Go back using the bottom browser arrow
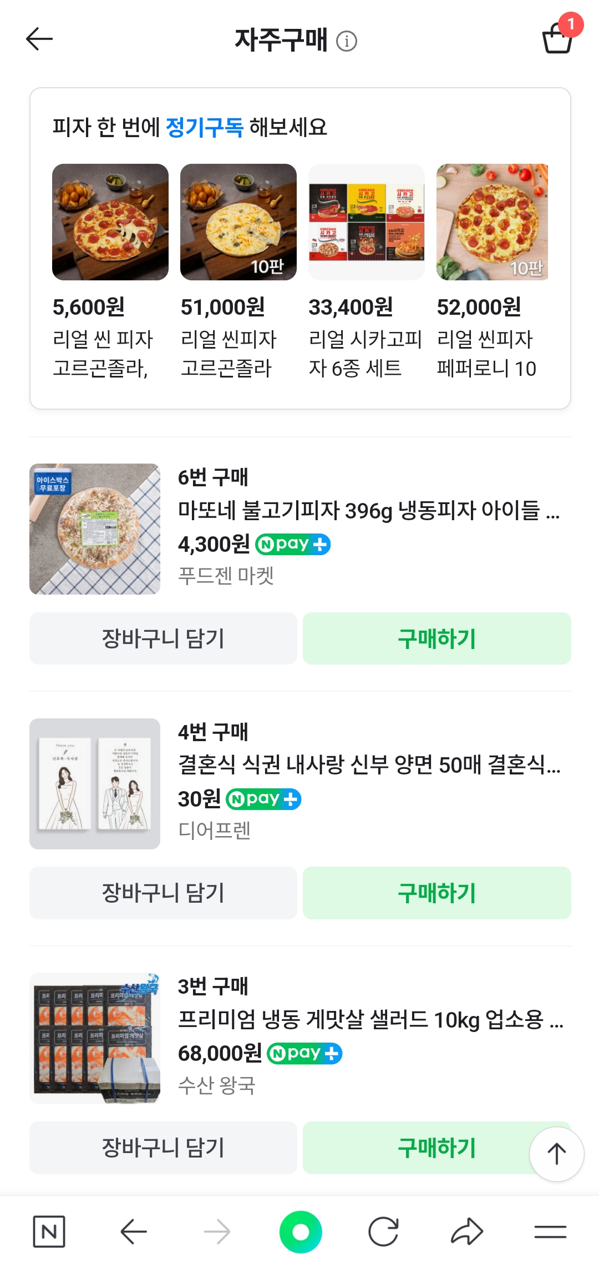This screenshot has height=1268, width=599. click(134, 1231)
